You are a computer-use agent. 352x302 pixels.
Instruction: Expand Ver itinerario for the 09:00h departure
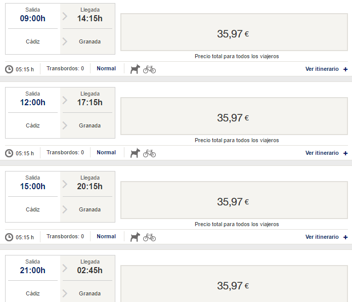pos(326,69)
